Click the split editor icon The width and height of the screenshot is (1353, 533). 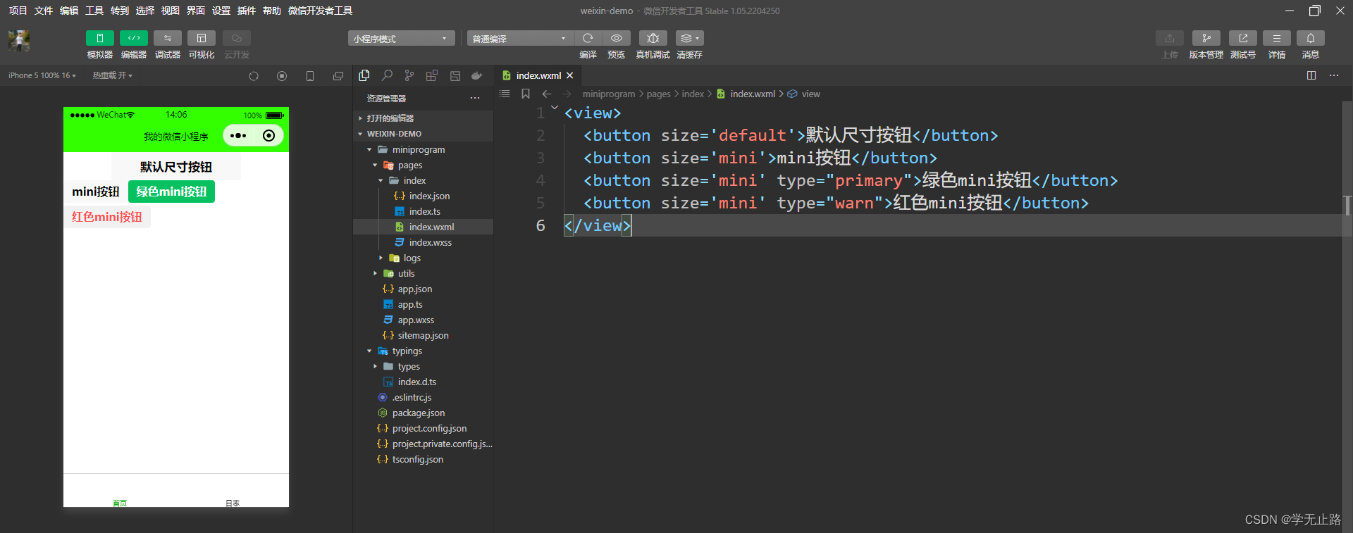point(1311,75)
